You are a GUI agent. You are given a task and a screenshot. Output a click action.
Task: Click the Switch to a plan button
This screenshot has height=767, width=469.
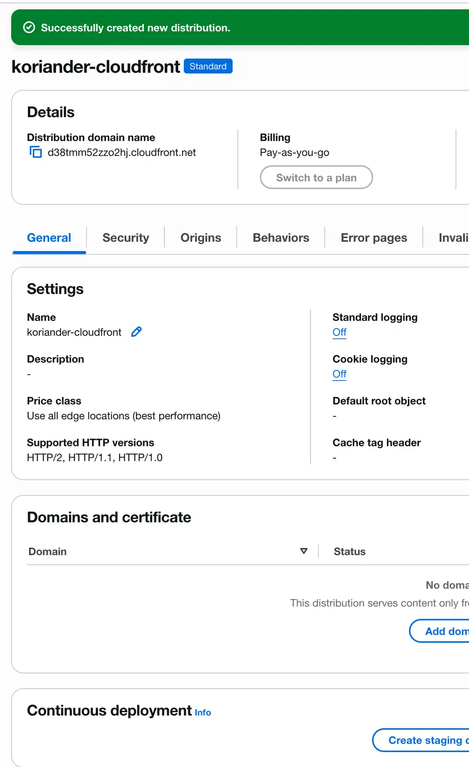317,177
